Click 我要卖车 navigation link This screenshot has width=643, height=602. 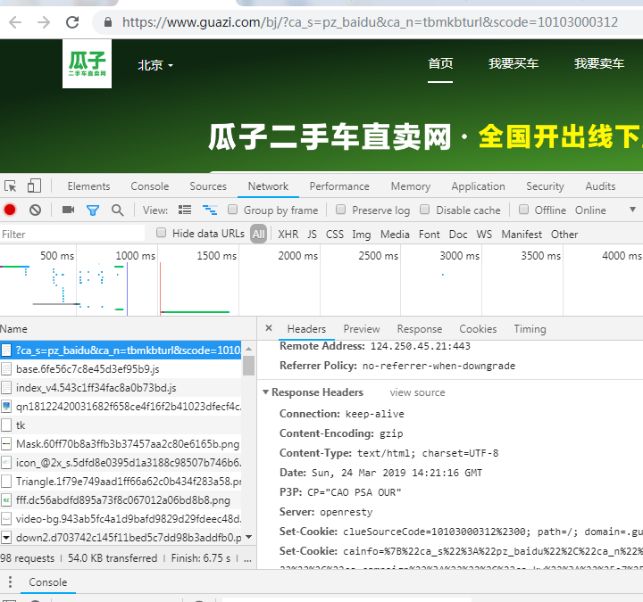[599, 63]
